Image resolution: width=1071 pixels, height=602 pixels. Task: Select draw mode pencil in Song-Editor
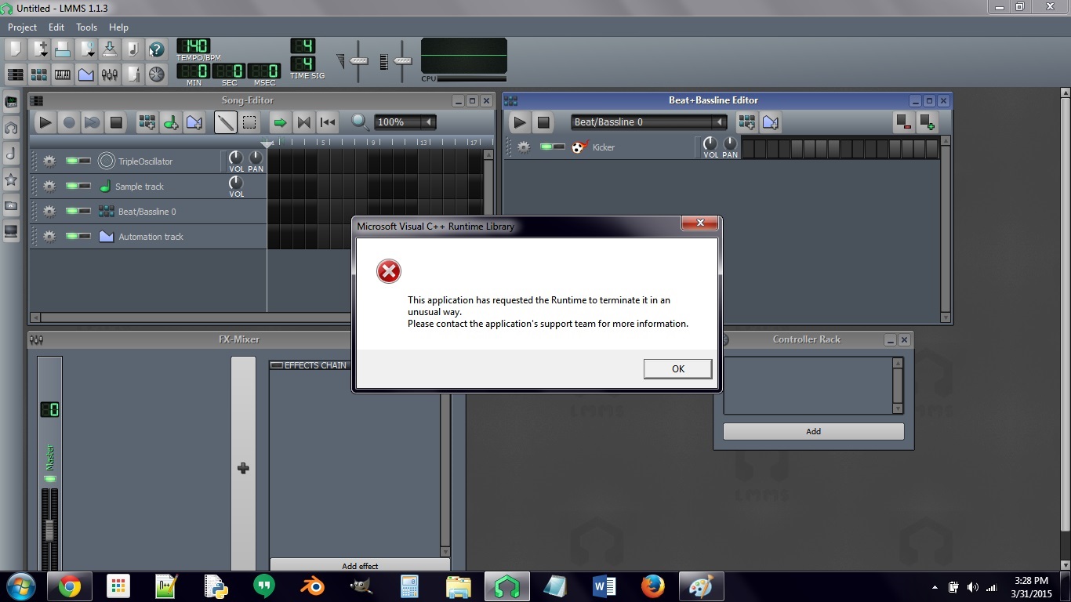coord(226,122)
